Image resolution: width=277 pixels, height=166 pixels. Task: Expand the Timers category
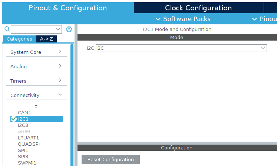click(x=36, y=81)
